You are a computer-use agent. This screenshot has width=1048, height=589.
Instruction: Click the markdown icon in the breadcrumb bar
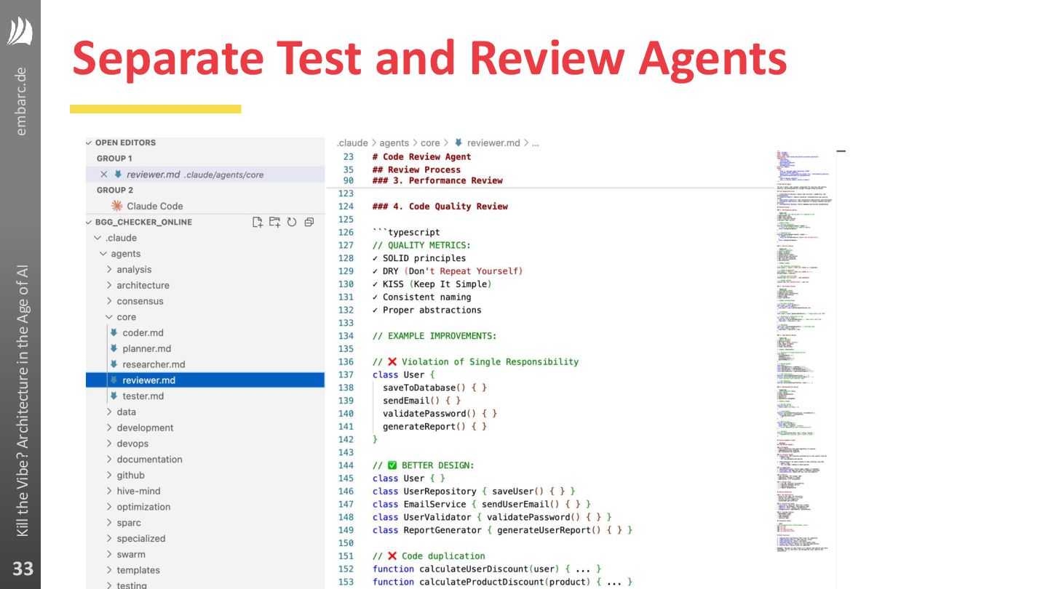tap(458, 143)
